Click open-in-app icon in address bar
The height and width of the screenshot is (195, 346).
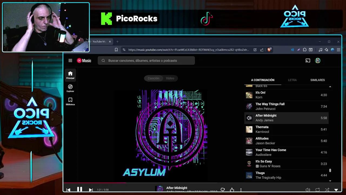click(255, 50)
